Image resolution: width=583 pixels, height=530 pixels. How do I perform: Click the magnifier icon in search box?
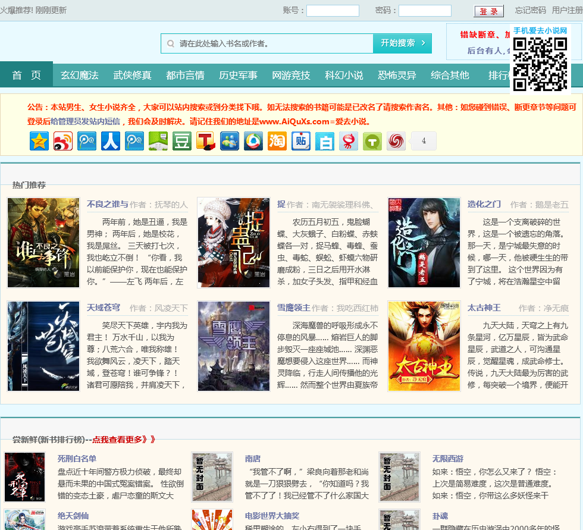pyautogui.click(x=170, y=43)
